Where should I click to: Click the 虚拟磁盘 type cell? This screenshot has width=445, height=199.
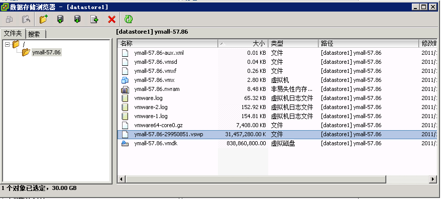point(283,144)
